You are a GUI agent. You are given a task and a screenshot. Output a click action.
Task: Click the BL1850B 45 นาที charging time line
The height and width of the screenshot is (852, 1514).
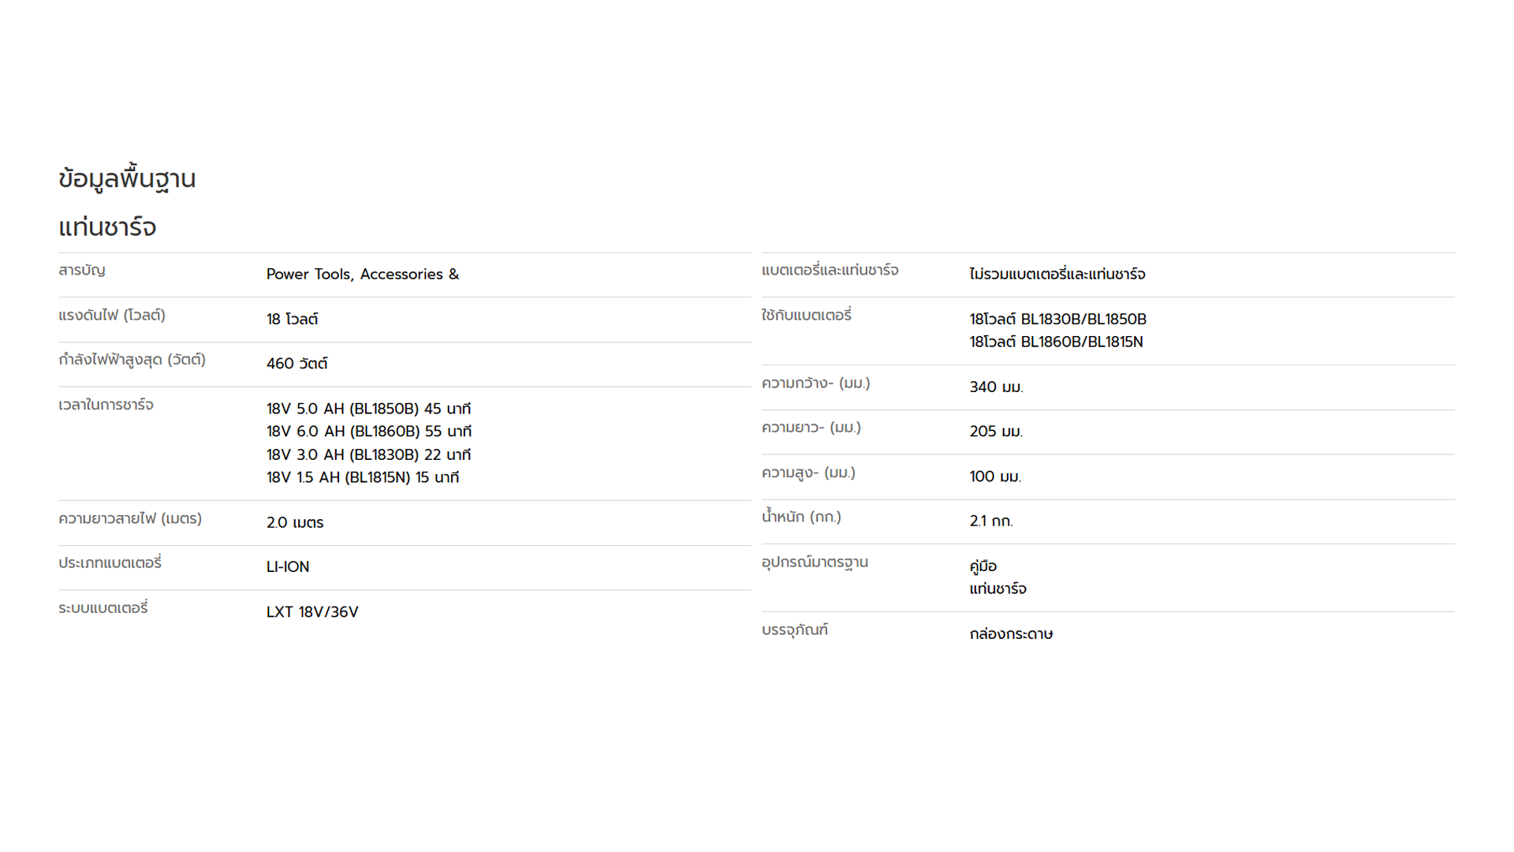(368, 409)
